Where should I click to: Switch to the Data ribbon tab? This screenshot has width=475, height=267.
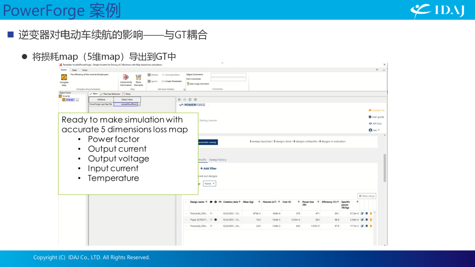[x=74, y=70]
